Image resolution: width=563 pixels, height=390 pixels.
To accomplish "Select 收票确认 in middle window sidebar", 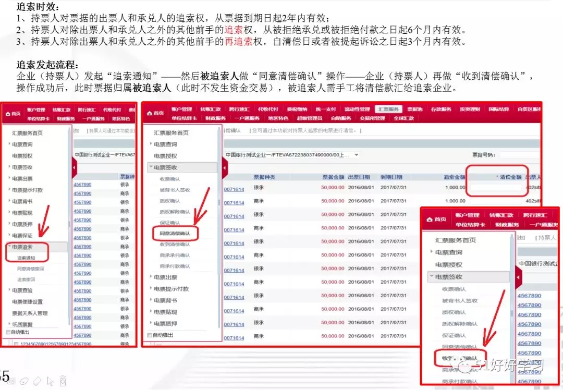I will (170, 179).
